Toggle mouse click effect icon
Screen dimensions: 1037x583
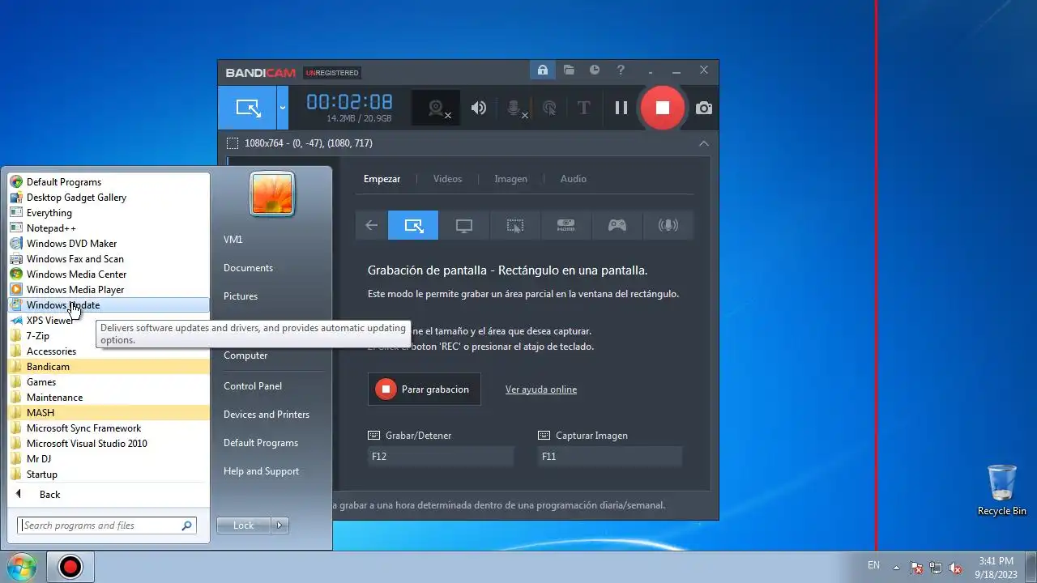point(549,108)
